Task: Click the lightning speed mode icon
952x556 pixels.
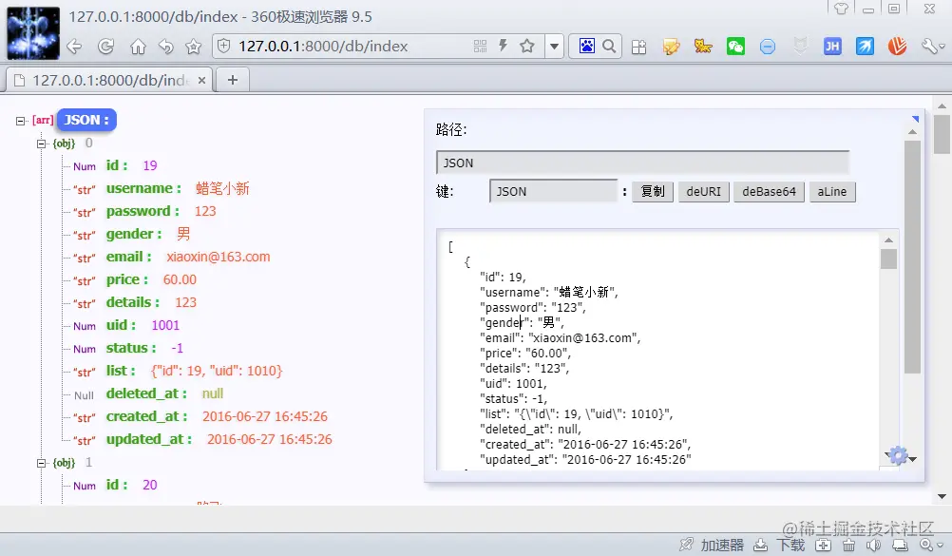Action: [504, 46]
